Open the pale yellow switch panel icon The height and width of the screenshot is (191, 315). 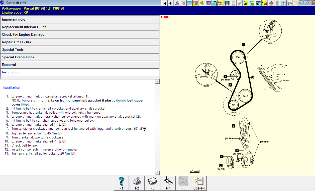click(x=296, y=3)
